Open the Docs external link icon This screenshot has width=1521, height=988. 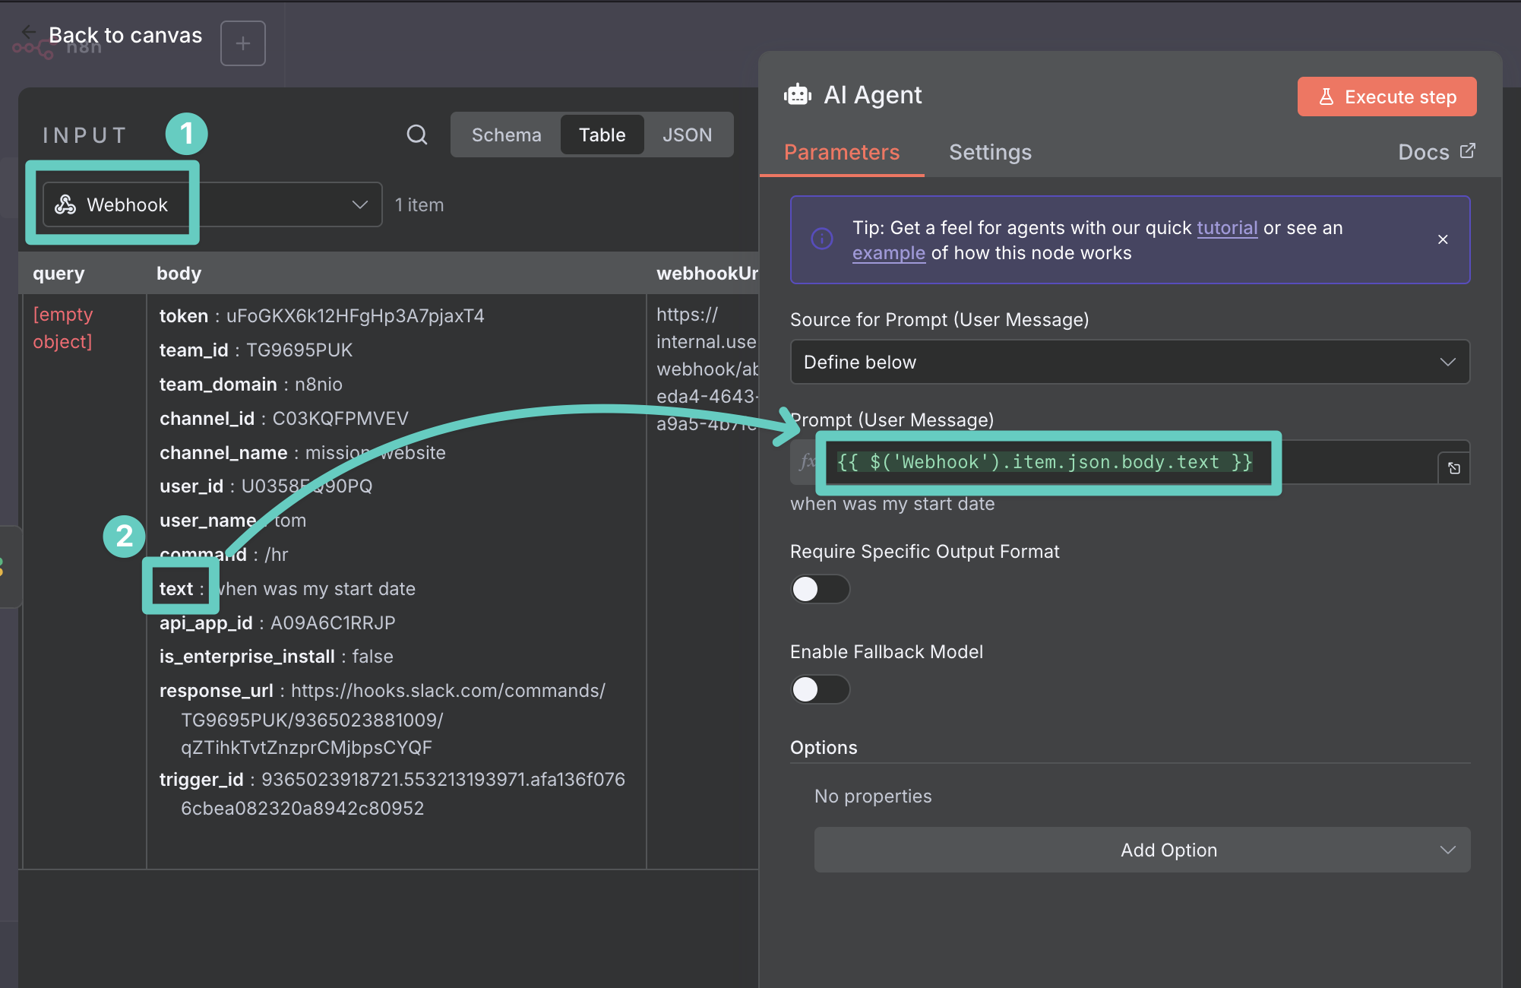pos(1468,150)
